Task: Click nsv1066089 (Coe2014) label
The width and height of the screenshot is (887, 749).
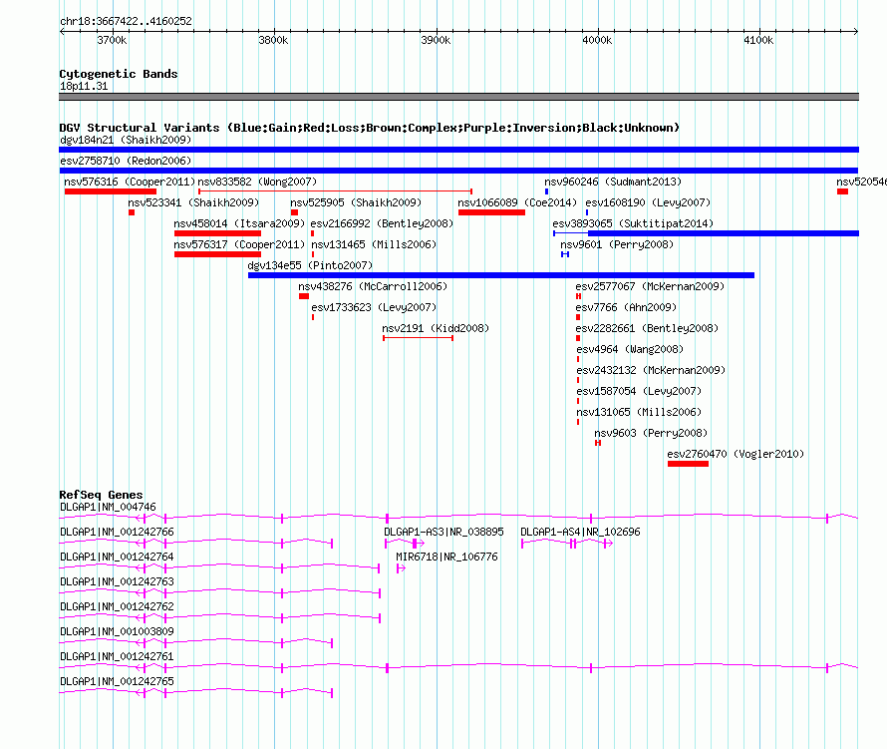Action: click(x=517, y=202)
